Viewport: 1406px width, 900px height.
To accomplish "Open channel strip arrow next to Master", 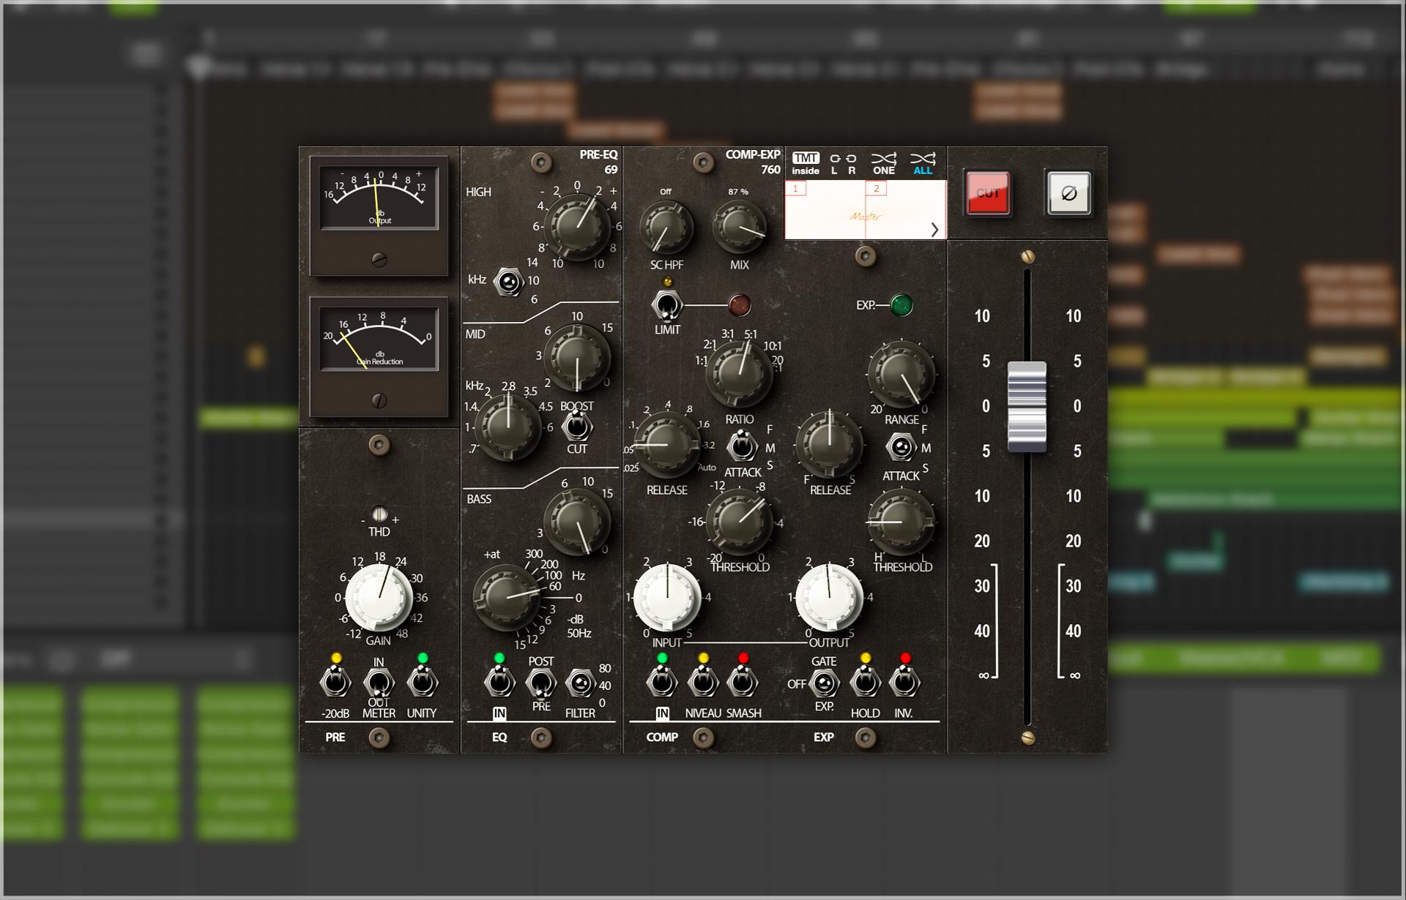I will 934,229.
